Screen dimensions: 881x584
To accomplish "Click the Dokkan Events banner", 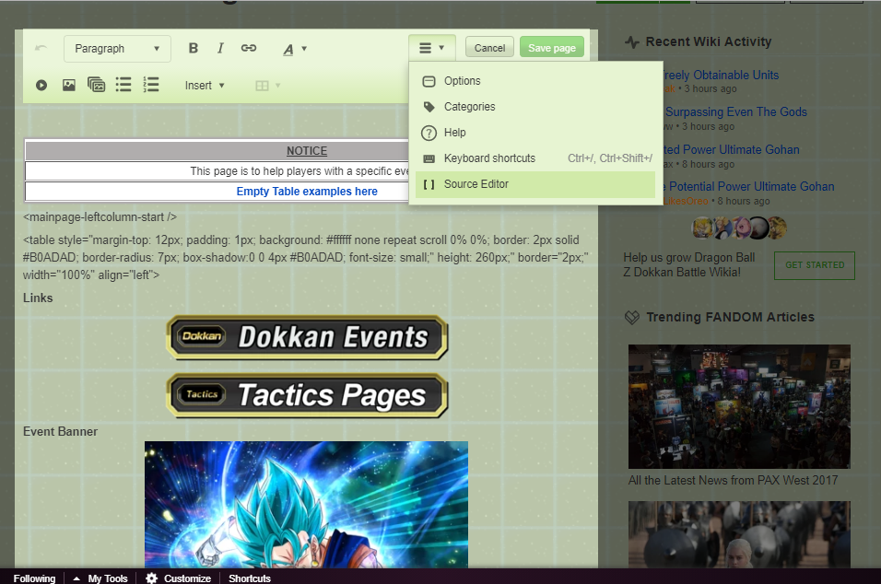I will click(x=308, y=337).
